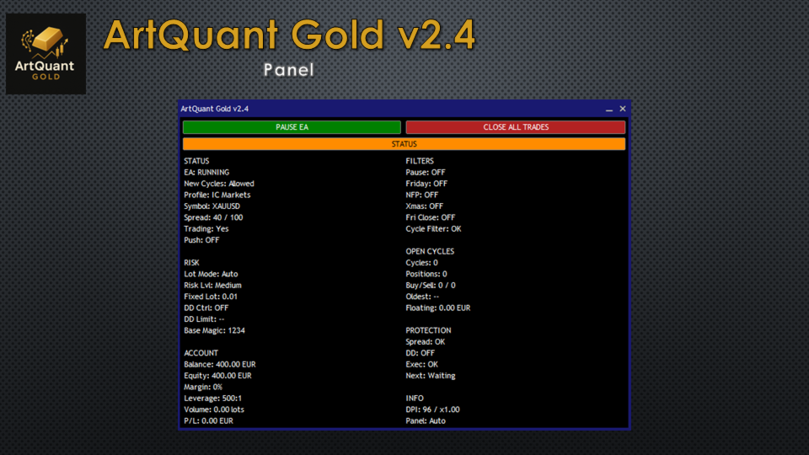The width and height of the screenshot is (809, 455).
Task: Click the PROTECTION section heading
Action: [x=428, y=330]
